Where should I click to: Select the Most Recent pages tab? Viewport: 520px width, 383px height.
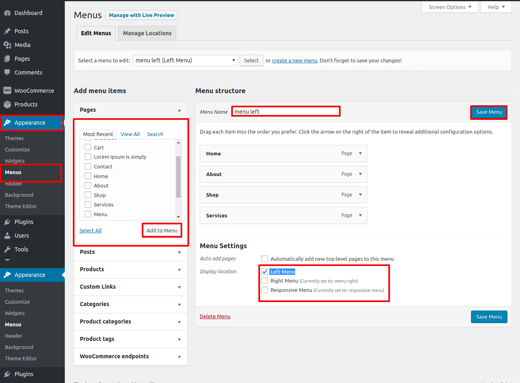tap(98, 134)
